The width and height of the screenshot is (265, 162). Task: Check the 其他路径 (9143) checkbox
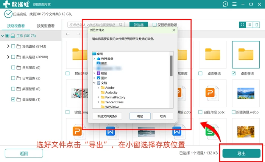pyautogui.click(x=13, y=46)
